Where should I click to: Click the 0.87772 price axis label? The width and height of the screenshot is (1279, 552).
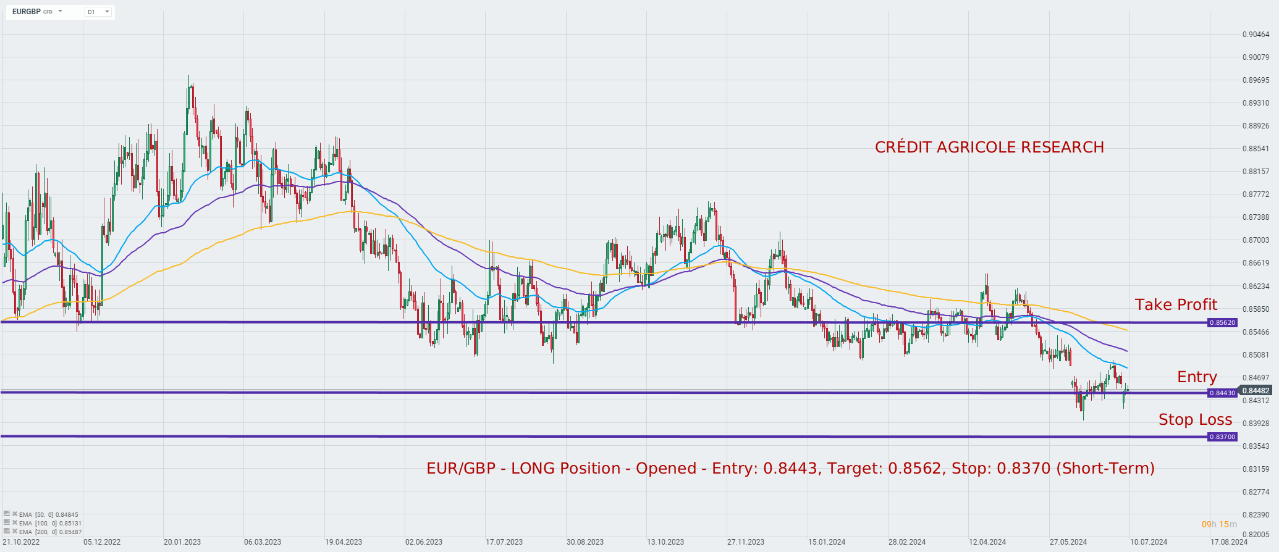pos(1256,194)
